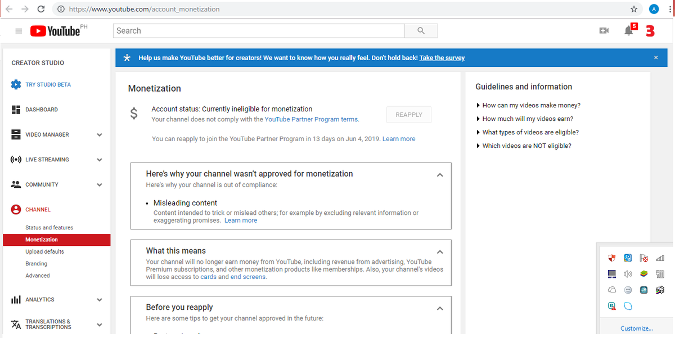
Task: Click the site information icon in address bar
Action: coord(61,9)
